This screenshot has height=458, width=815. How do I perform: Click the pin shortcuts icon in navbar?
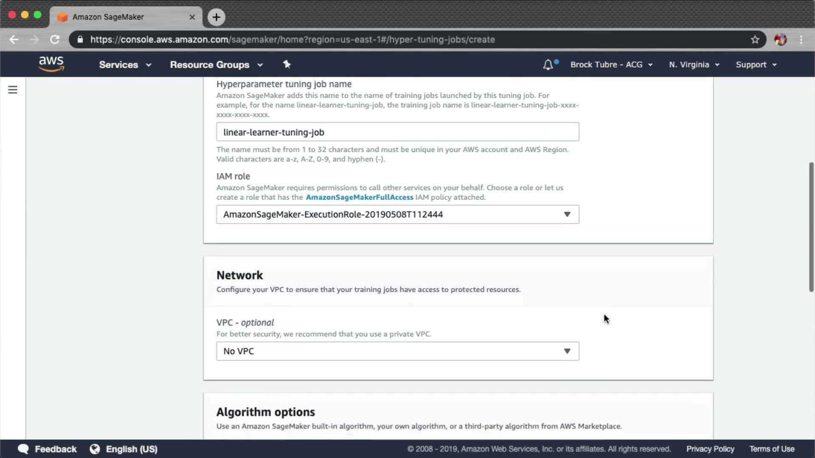coord(287,64)
